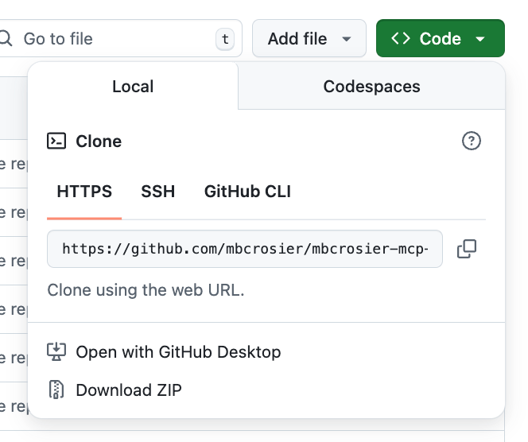This screenshot has height=442, width=528.
Task: Click the GitHub Desktop download icon
Action: point(56,352)
